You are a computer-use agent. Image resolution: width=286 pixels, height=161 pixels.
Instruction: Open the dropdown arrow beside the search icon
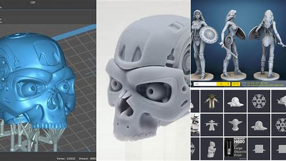pyautogui.click(x=228, y=84)
